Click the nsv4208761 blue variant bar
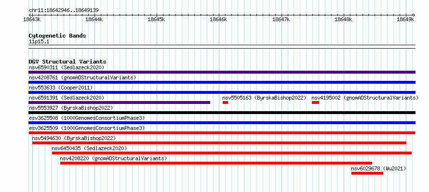This screenshot has height=192, width=429. [222, 82]
